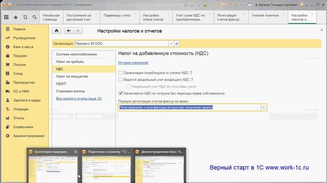Switch to Поступление на расчетный счет tab
Image resolution: width=327 pixels, height=183 pixels.
pyautogui.click(x=81, y=17)
